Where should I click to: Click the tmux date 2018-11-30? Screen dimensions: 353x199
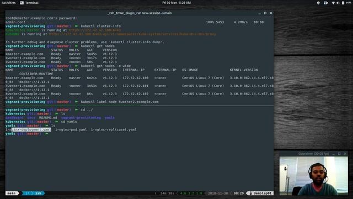[x=218, y=193]
